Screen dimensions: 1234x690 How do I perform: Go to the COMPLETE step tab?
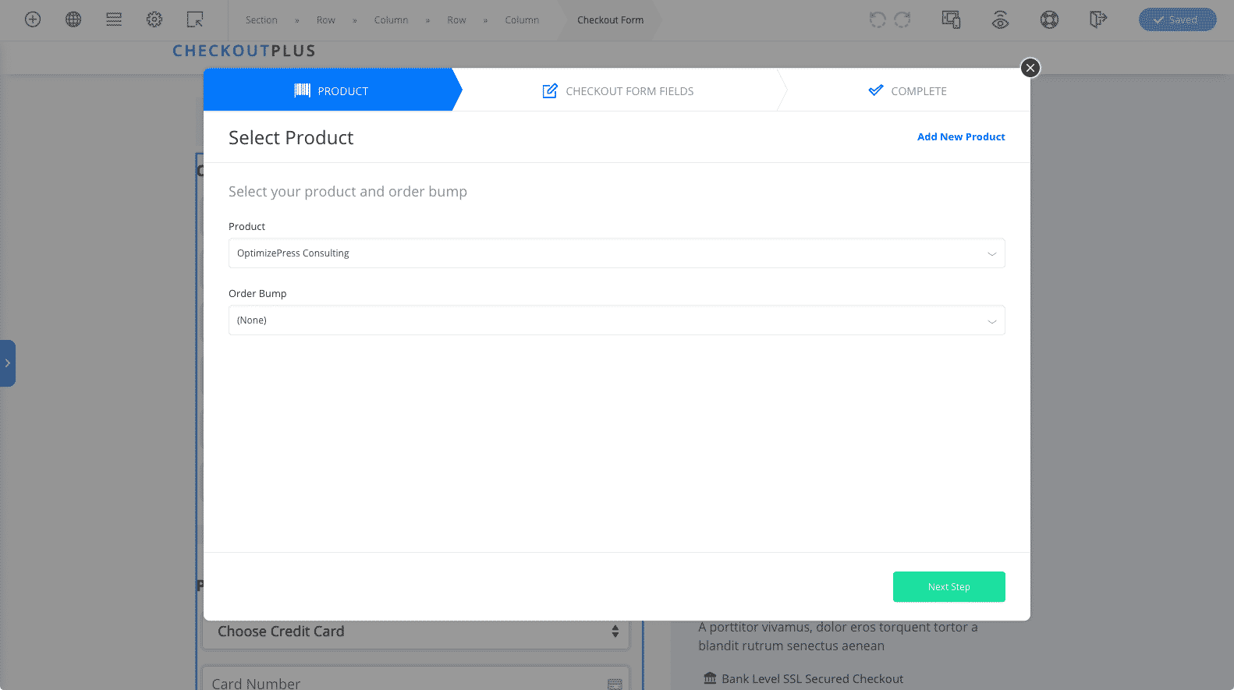pos(907,91)
